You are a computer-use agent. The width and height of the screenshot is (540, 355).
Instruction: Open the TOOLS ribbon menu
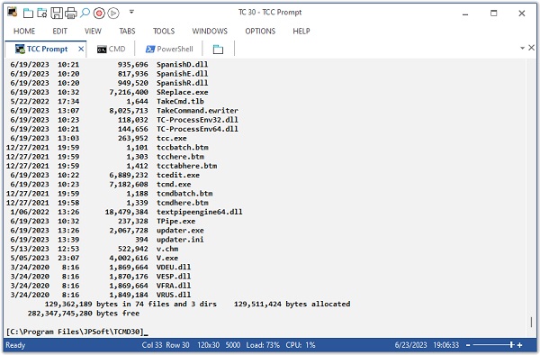[164, 31]
